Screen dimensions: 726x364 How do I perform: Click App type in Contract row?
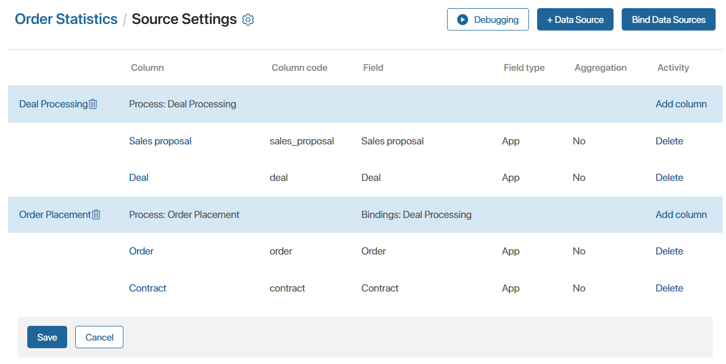point(511,288)
